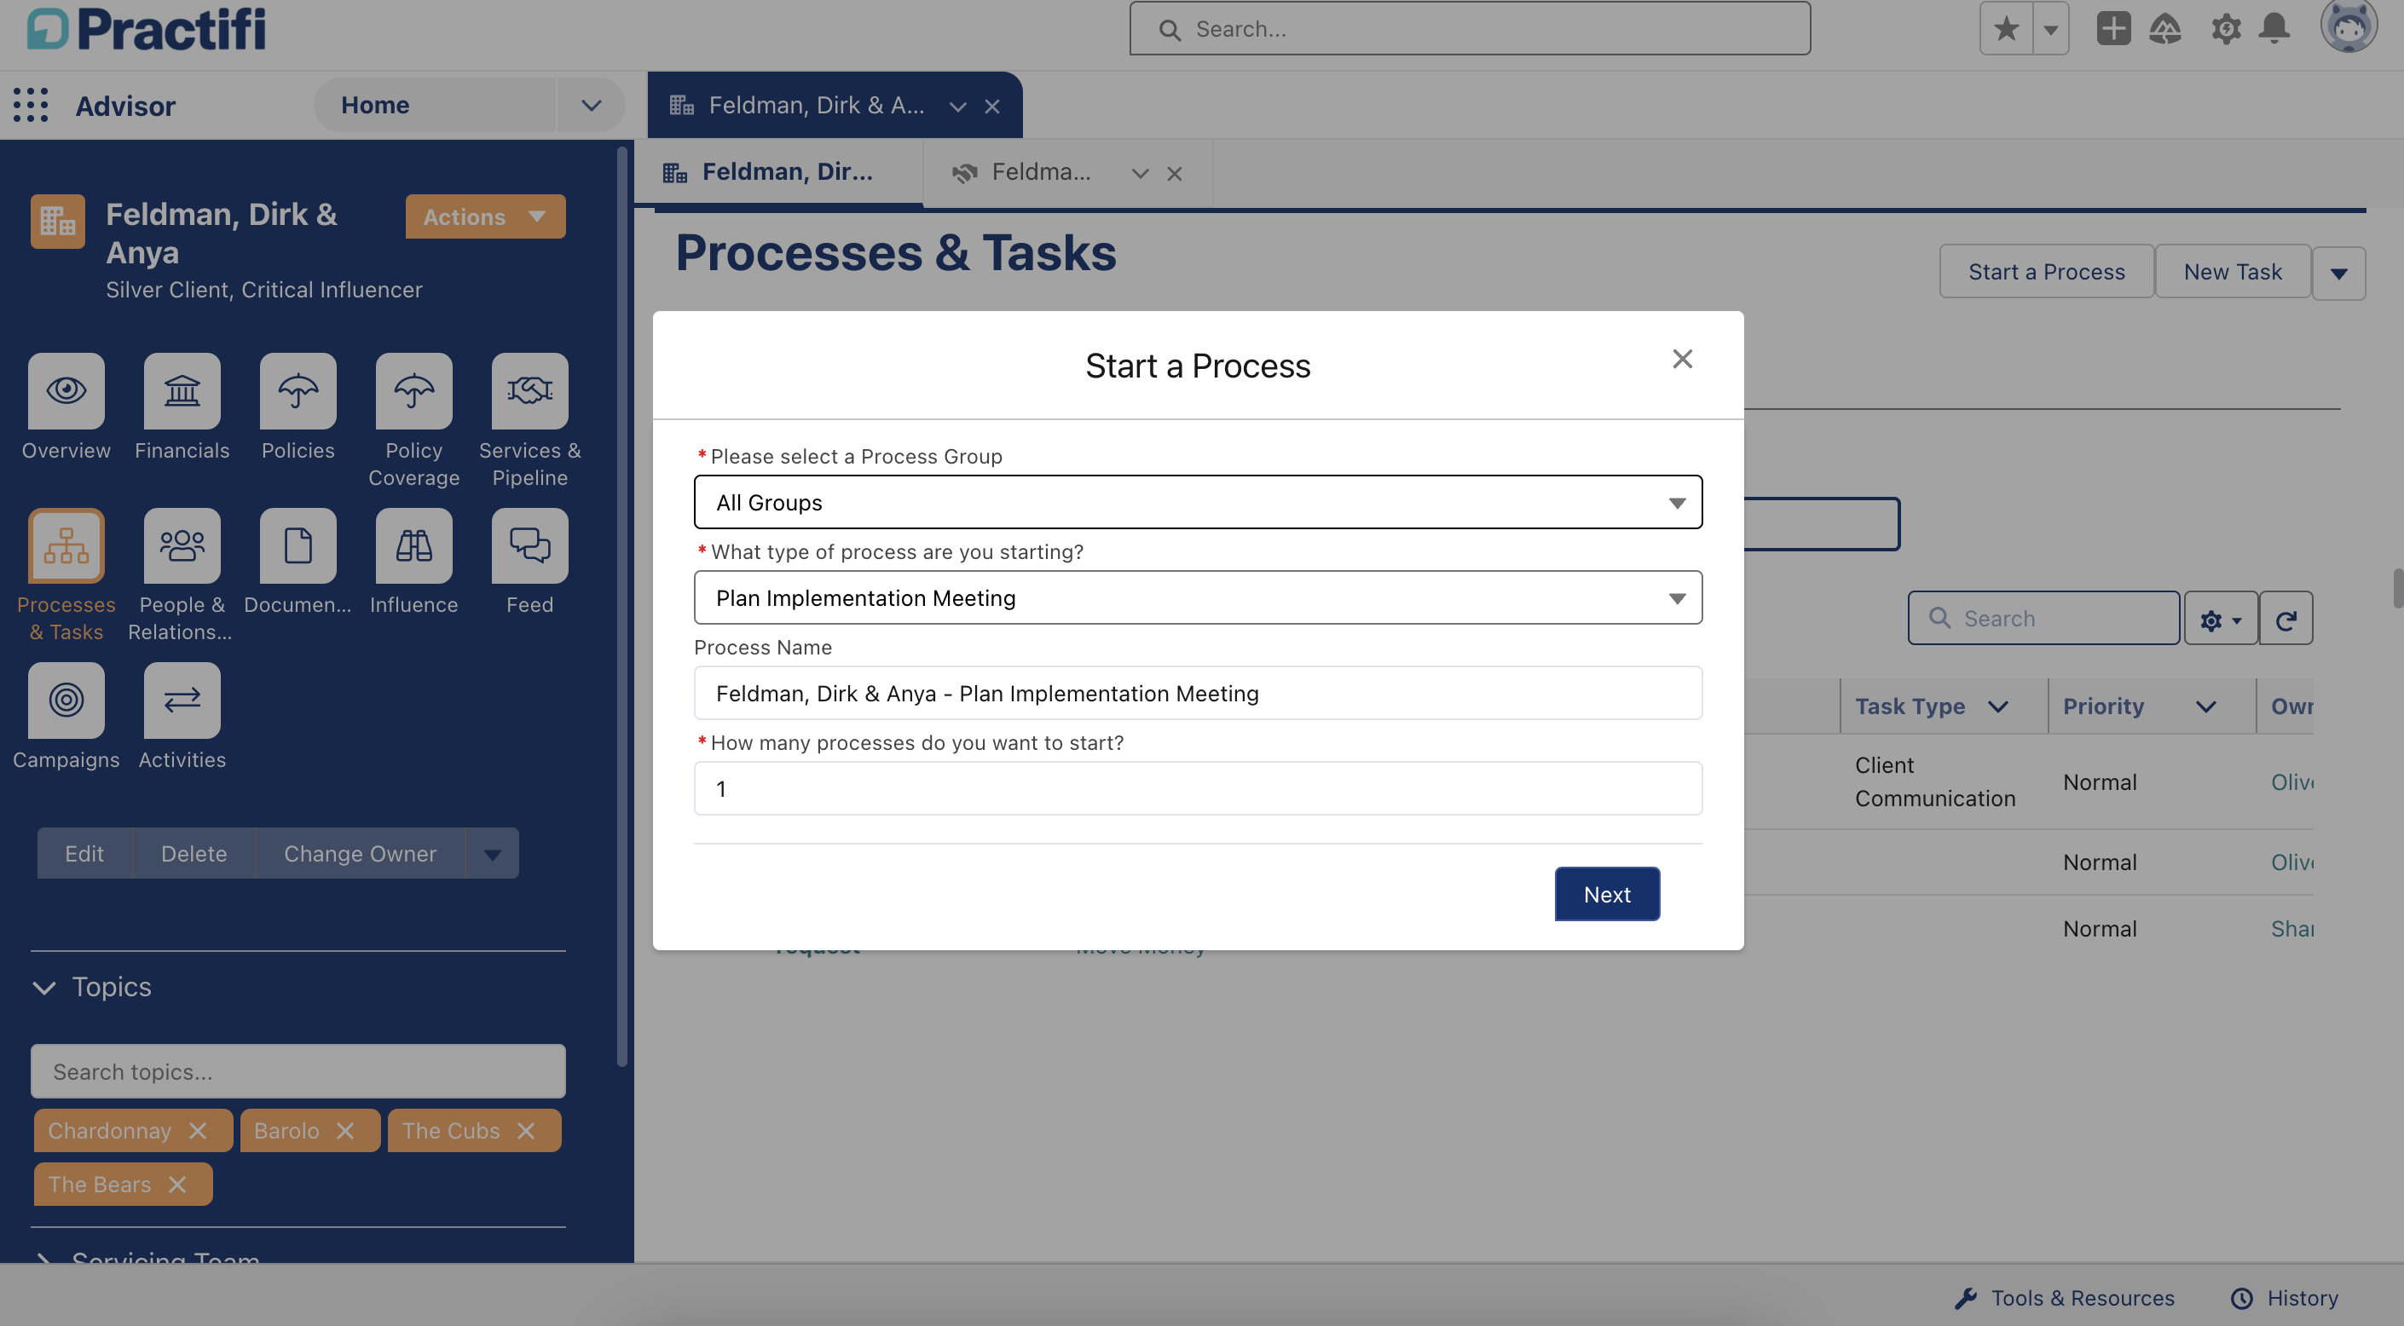Remove the Barolo topic
Screen dimensions: 2404x1326
345,1131
